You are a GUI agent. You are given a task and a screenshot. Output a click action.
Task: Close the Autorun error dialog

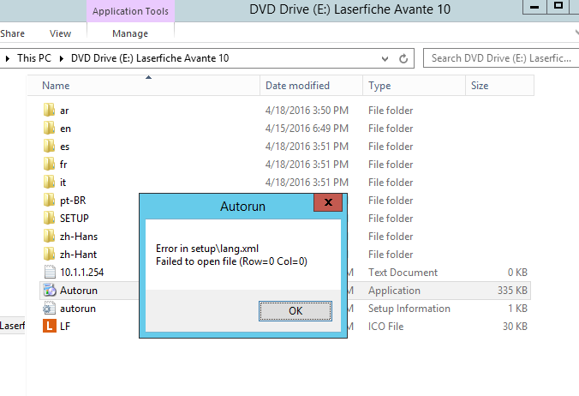pos(328,202)
